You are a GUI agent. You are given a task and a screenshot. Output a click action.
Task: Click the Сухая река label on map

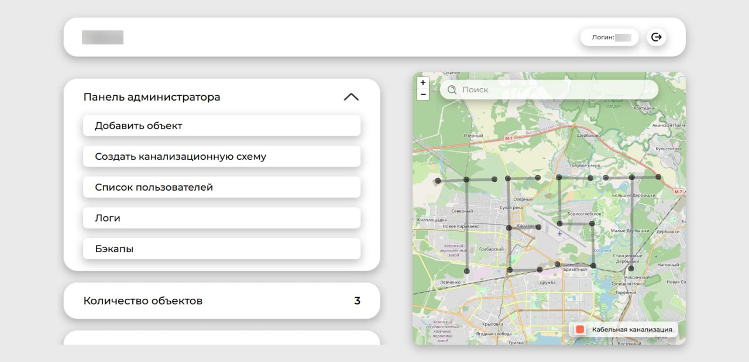coord(511,207)
